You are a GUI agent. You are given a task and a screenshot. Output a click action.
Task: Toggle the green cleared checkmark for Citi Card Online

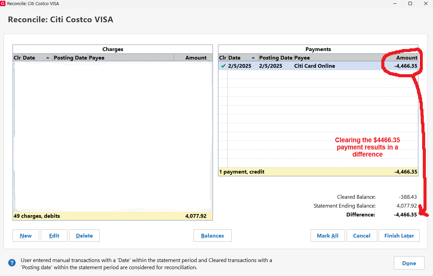223,66
